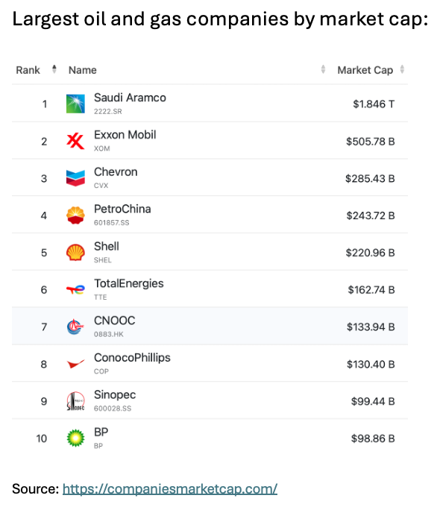
Task: Toggle the Market Cap sort arrows
Action: 402,69
